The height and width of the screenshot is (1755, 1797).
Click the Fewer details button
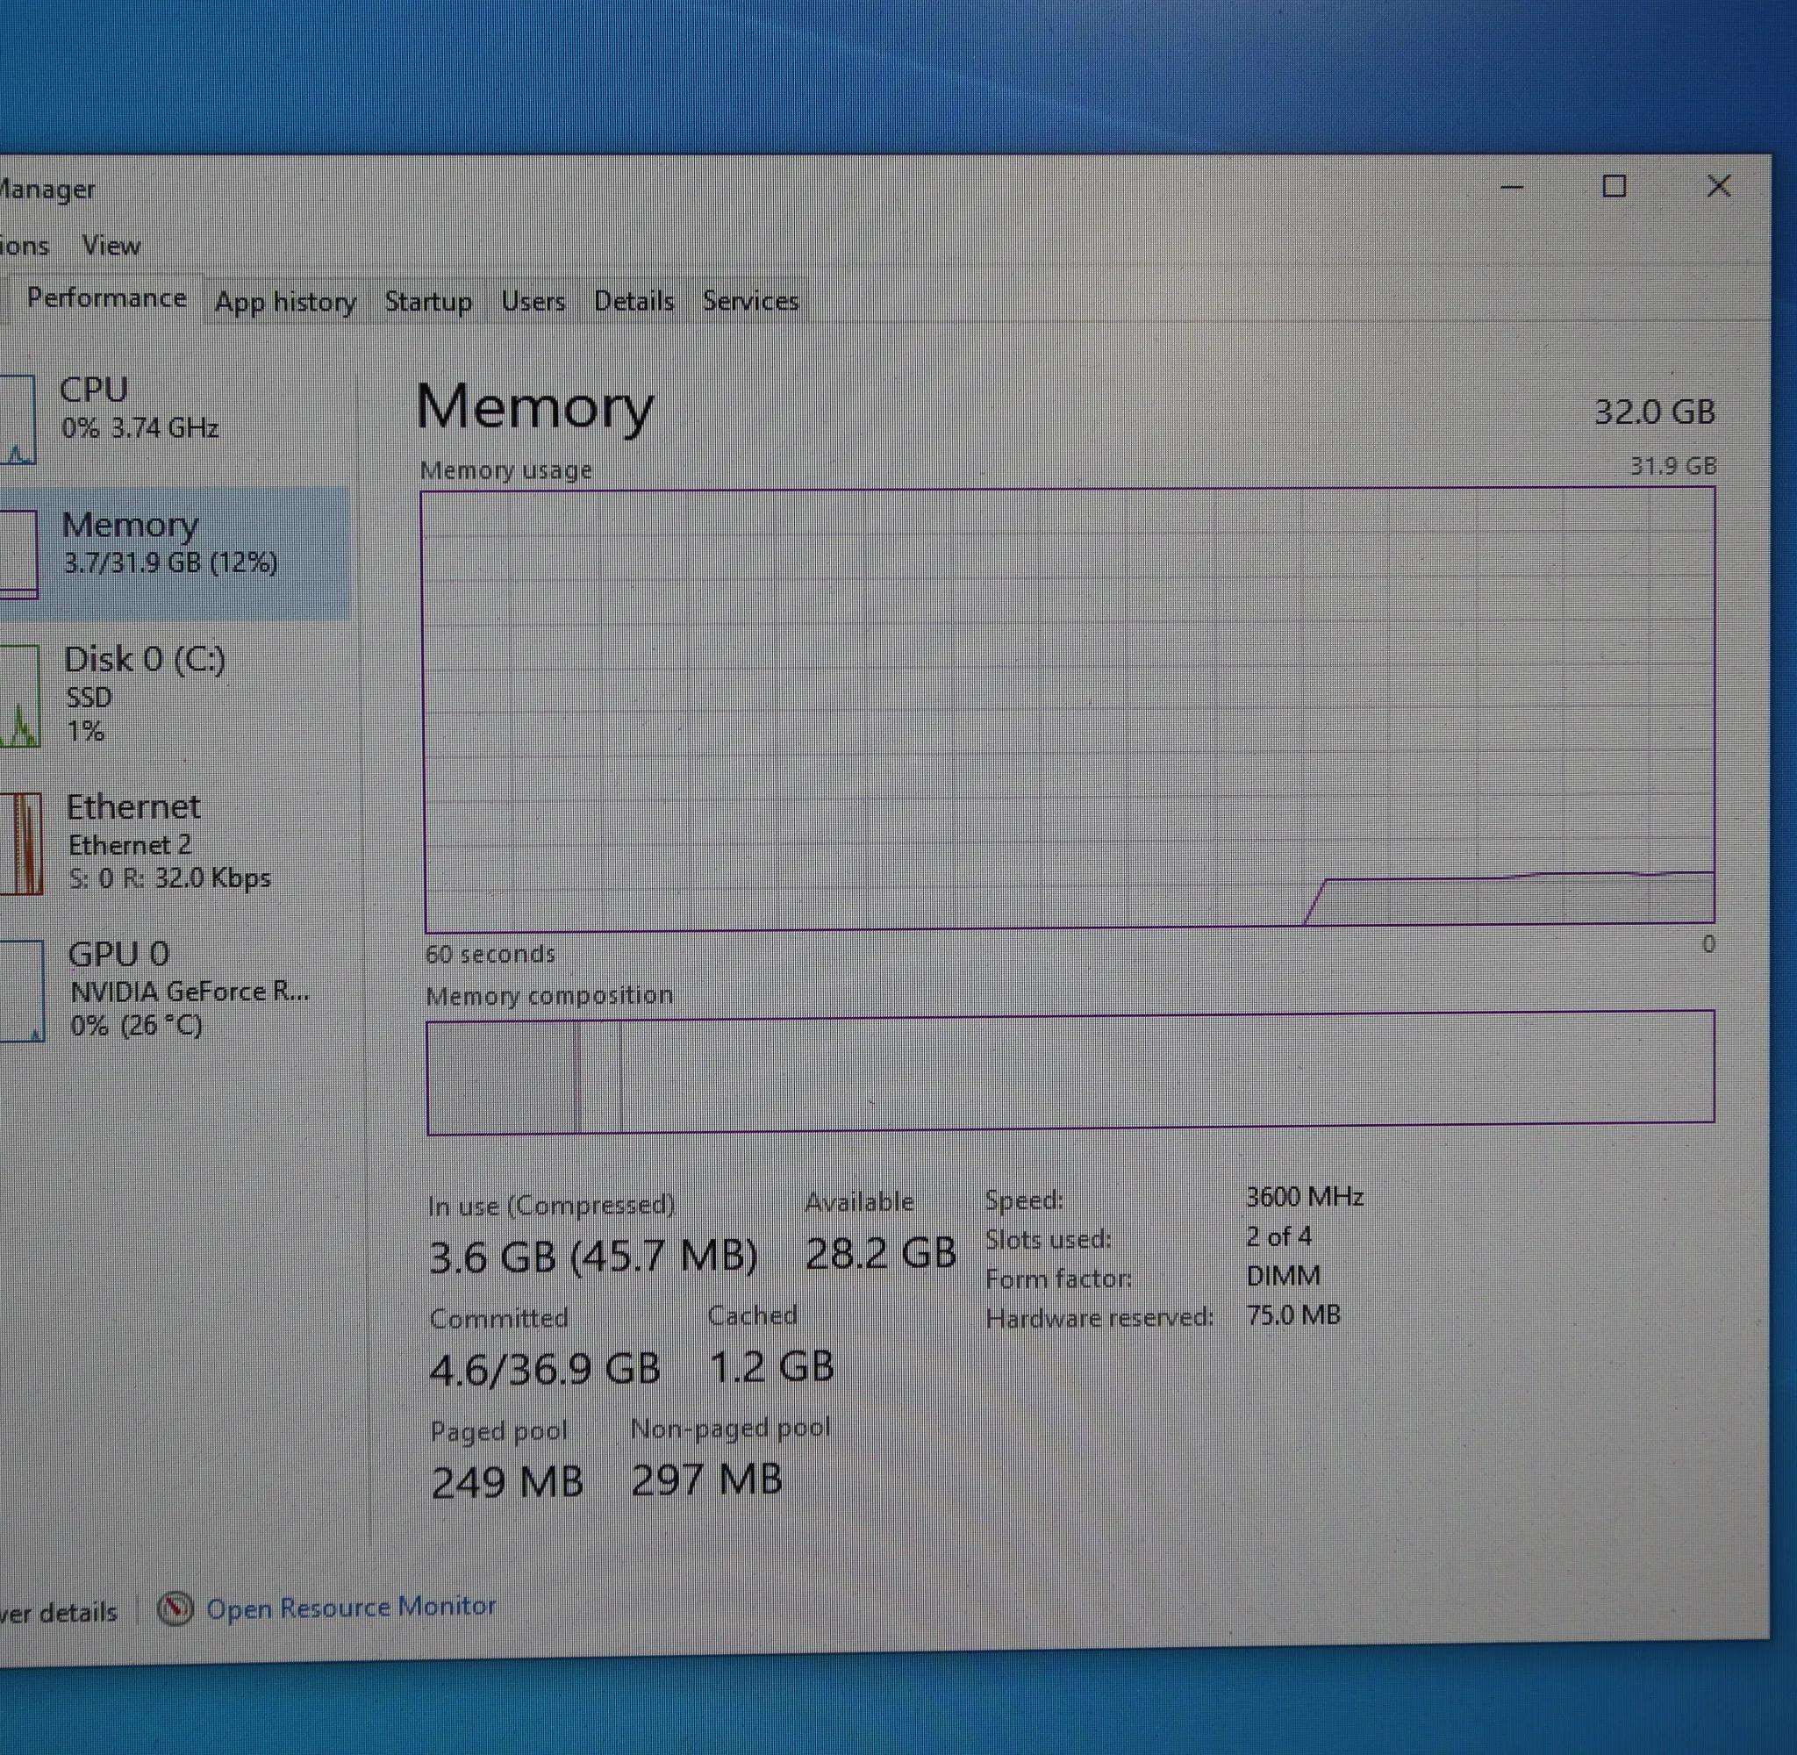[57, 1612]
